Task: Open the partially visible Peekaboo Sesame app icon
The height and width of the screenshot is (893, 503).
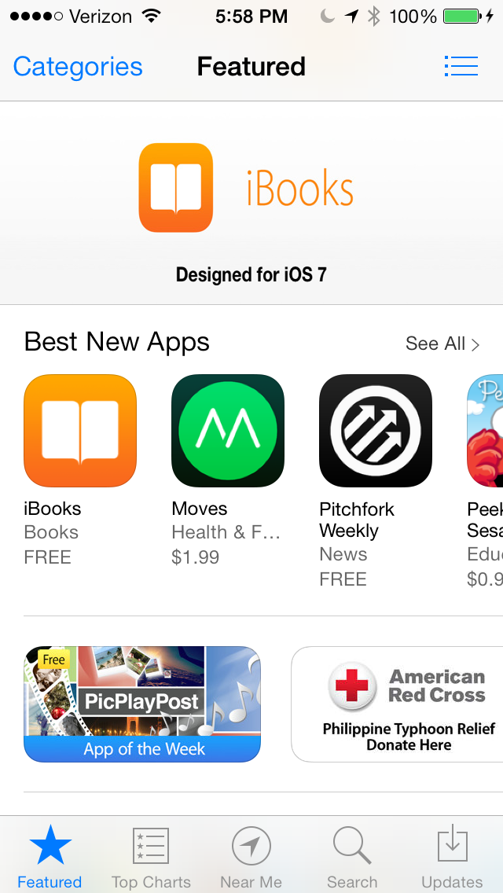Action: [x=485, y=431]
